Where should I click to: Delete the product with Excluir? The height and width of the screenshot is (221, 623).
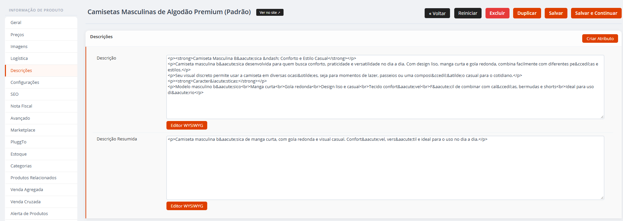click(497, 13)
